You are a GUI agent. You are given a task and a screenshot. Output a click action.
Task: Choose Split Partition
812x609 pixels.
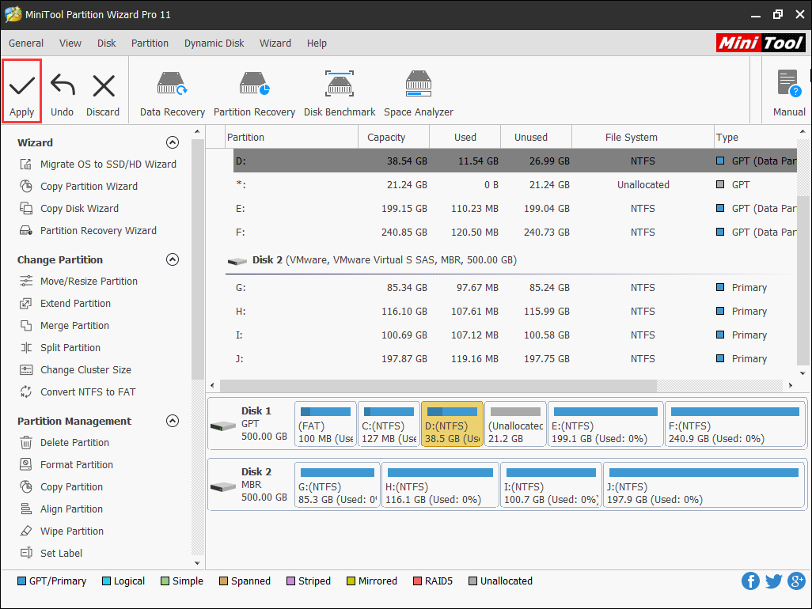tap(60, 348)
